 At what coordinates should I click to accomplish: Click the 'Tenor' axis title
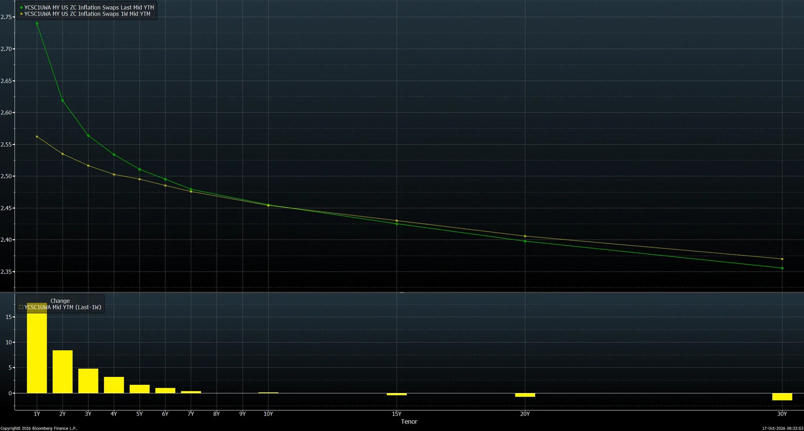[x=409, y=422]
